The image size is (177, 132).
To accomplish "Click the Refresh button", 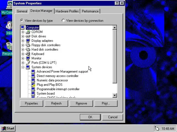I will tap(56, 103).
